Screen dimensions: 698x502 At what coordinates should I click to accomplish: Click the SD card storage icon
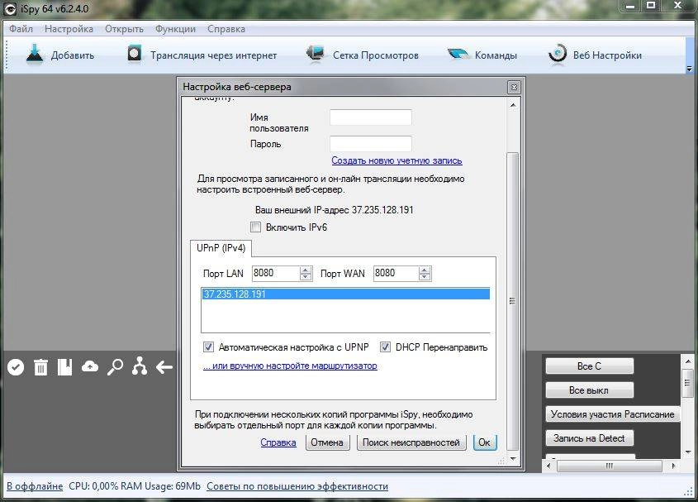(65, 367)
